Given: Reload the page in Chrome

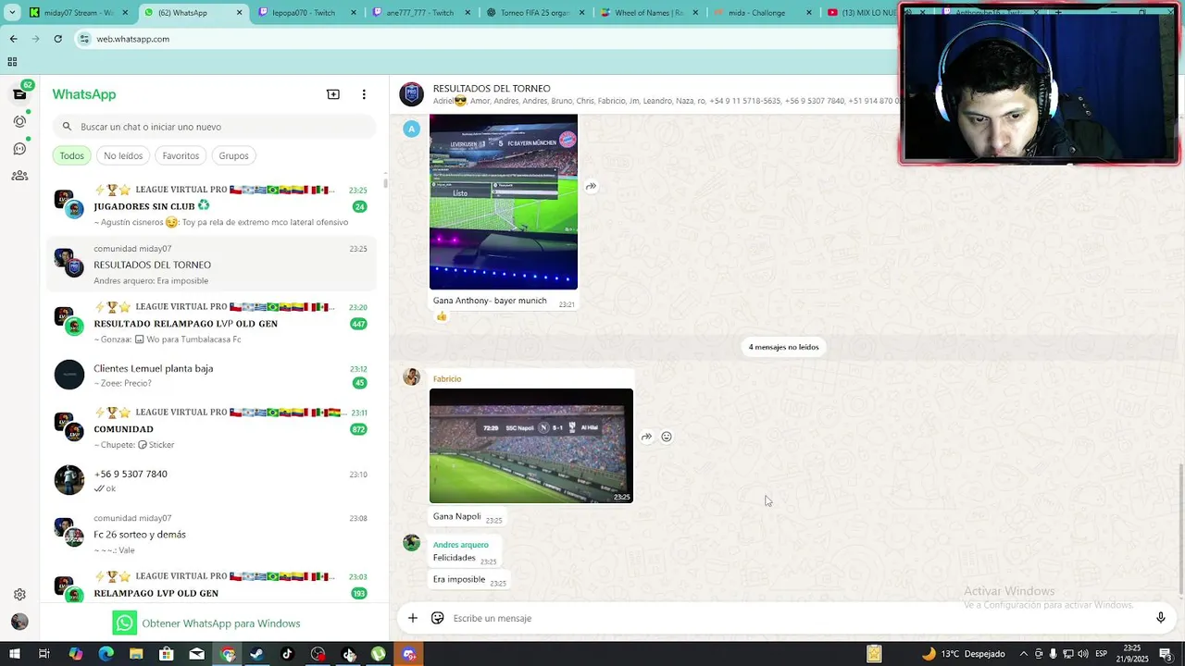Looking at the screenshot, I should 57,39.
